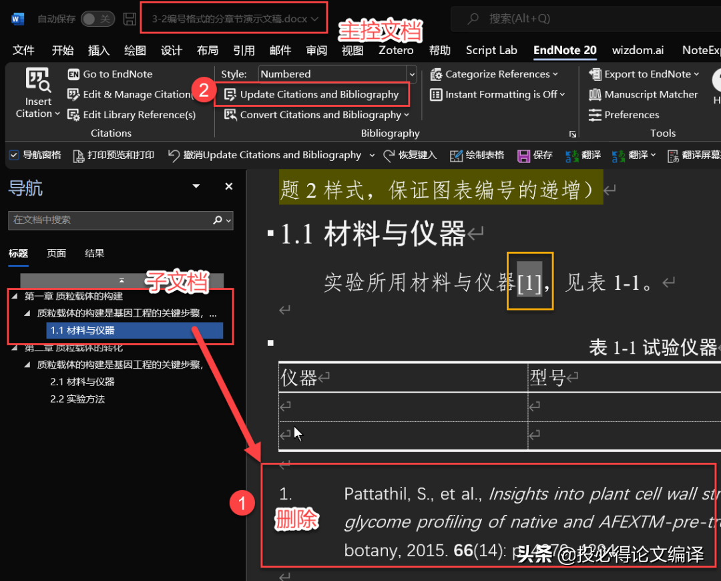Switch to the 开始 tab
Viewport: 721px width, 581px height.
click(63, 50)
